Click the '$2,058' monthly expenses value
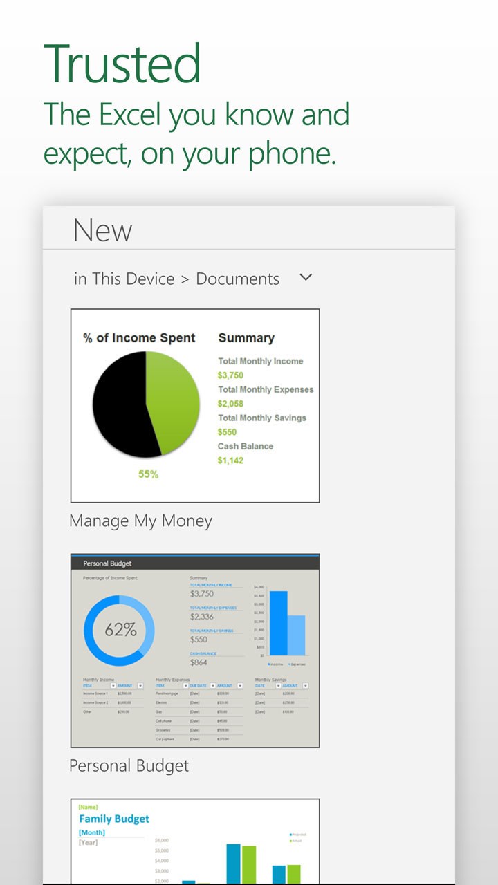This screenshot has height=885, width=498. coord(230,404)
